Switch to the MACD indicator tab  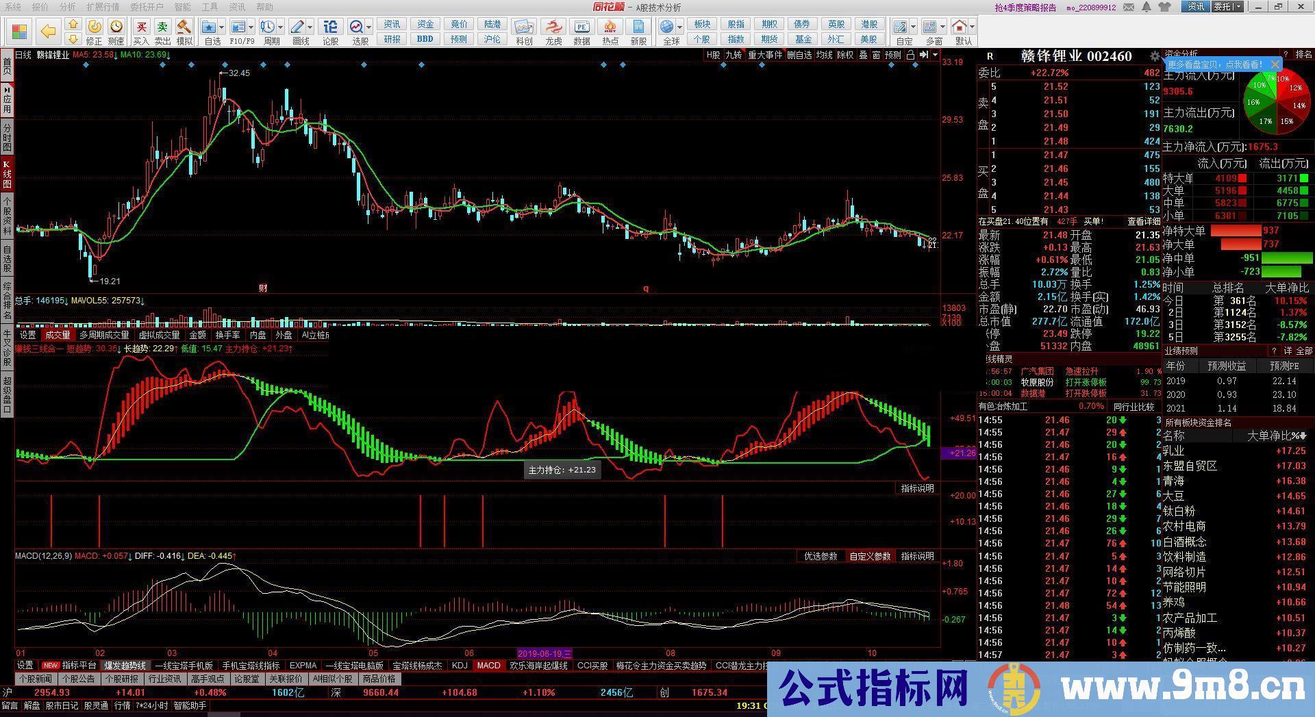pyautogui.click(x=488, y=665)
